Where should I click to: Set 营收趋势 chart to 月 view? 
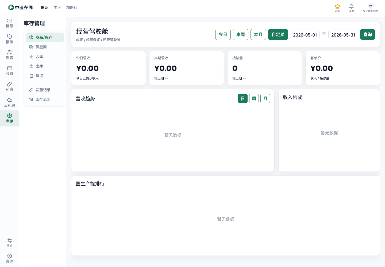pyautogui.click(x=265, y=98)
